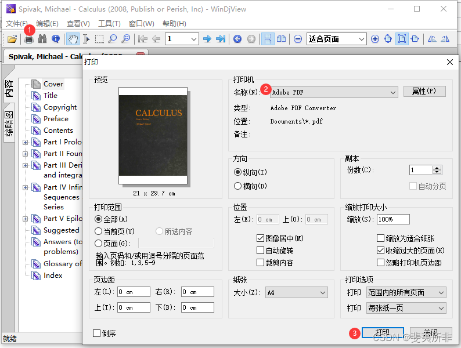The height and width of the screenshot is (348, 461).
Task: Click the Print toolbar icon
Action: tap(29, 39)
